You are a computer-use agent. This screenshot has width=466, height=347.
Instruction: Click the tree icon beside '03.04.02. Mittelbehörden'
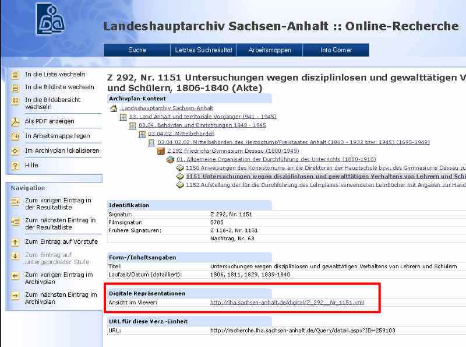(x=142, y=134)
